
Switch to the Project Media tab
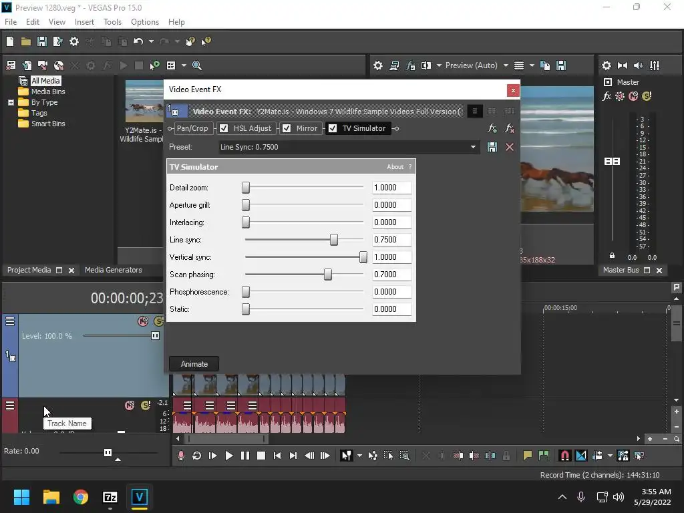tap(29, 270)
